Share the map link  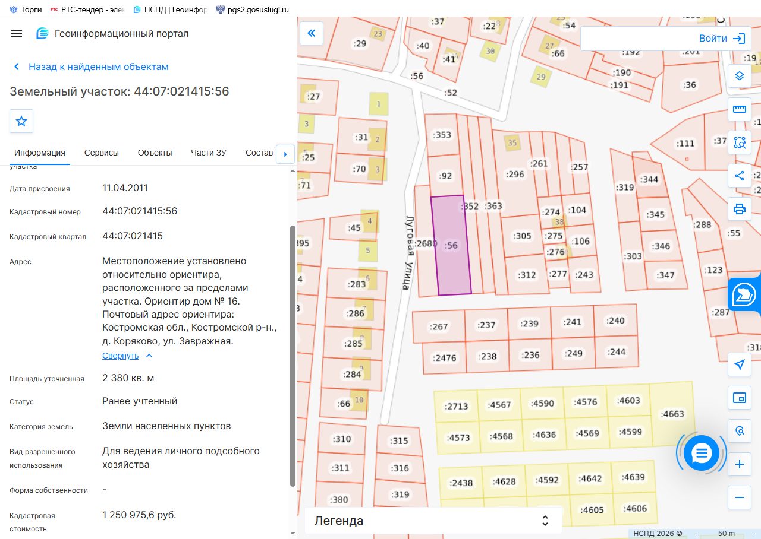point(740,176)
